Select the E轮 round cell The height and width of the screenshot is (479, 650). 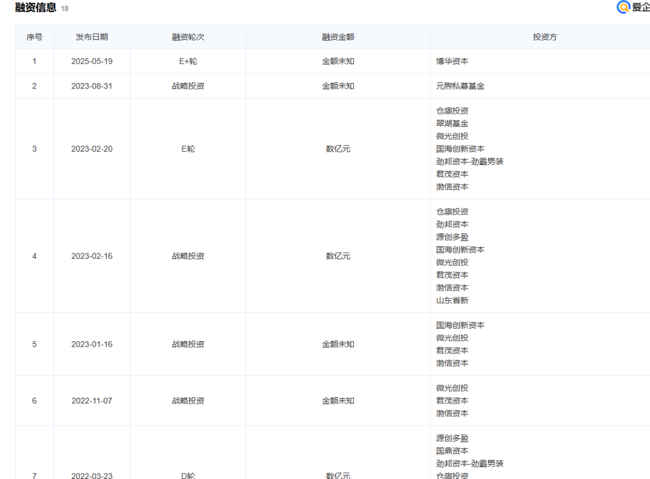coord(188,149)
